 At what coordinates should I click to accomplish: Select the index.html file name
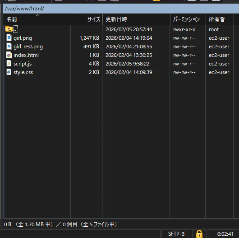(x=26, y=55)
